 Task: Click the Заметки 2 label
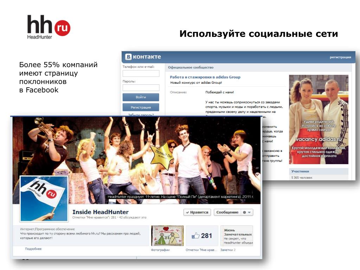228,250
